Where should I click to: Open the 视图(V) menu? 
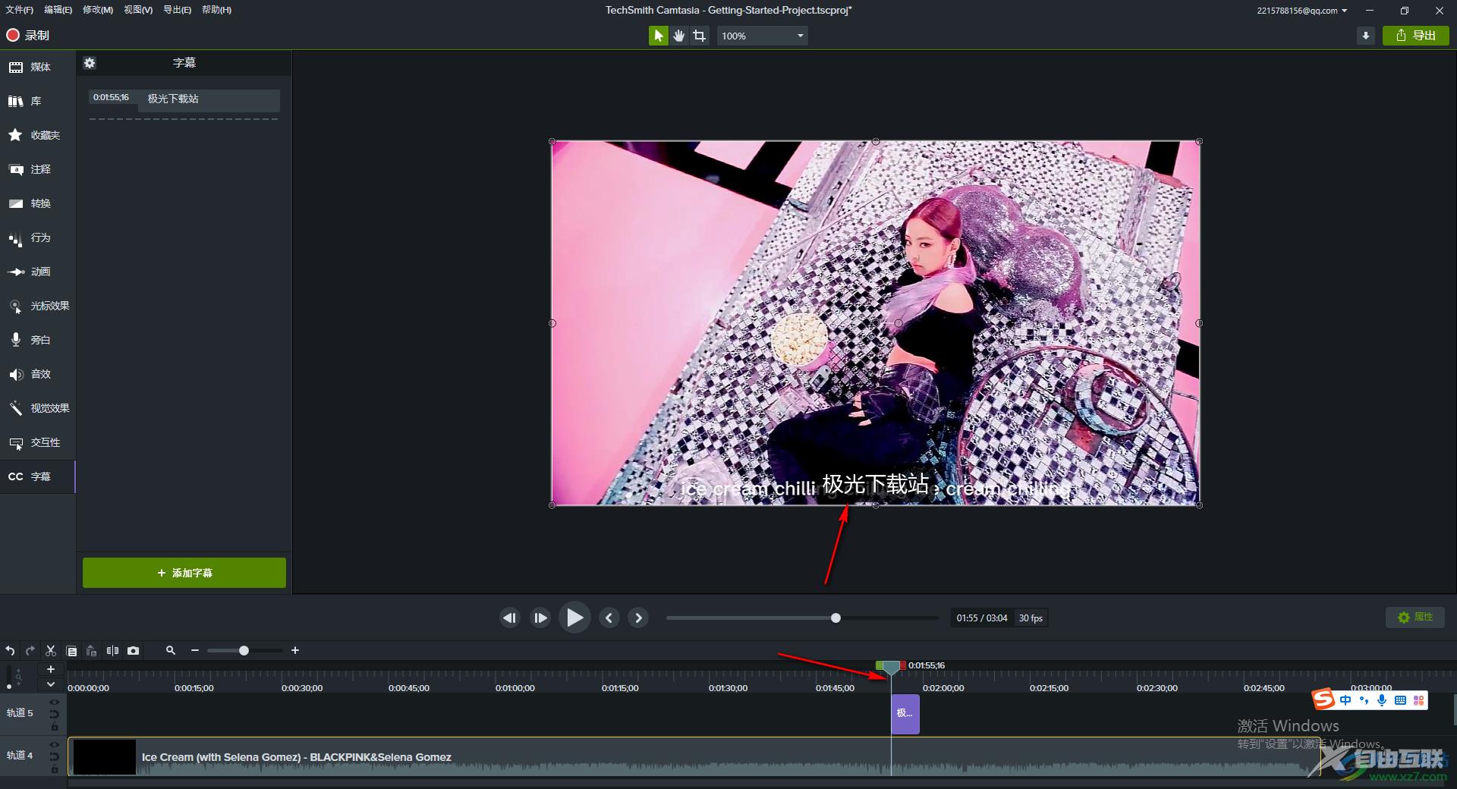tap(138, 10)
